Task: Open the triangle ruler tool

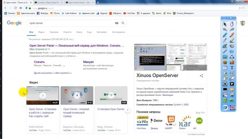Action: pyautogui.click(x=232, y=57)
